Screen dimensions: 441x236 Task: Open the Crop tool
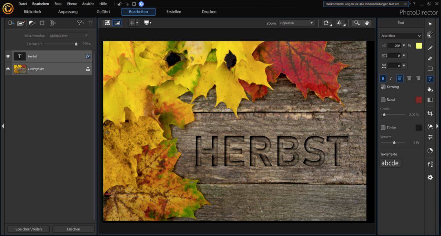pyautogui.click(x=430, y=113)
